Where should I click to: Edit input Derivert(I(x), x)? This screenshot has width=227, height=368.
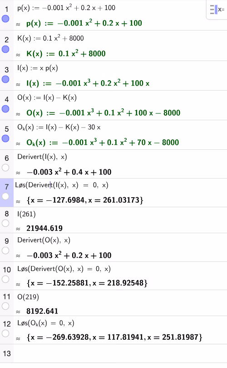[x=42, y=157]
